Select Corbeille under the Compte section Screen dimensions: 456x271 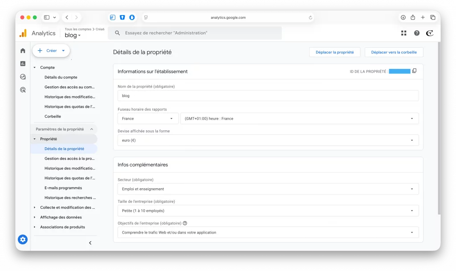tap(53, 116)
